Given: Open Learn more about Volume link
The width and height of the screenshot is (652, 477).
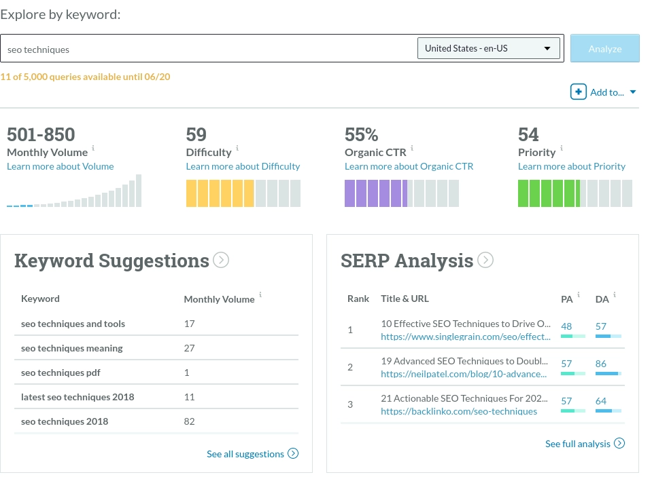Looking at the screenshot, I should (x=61, y=166).
